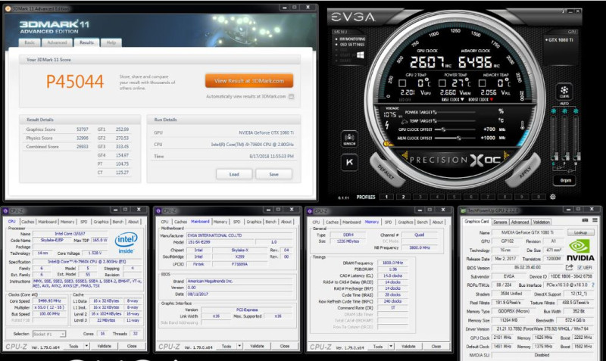Open the fan Curve icon in Precision XOC
The width and height of the screenshot is (606, 361).
[564, 92]
